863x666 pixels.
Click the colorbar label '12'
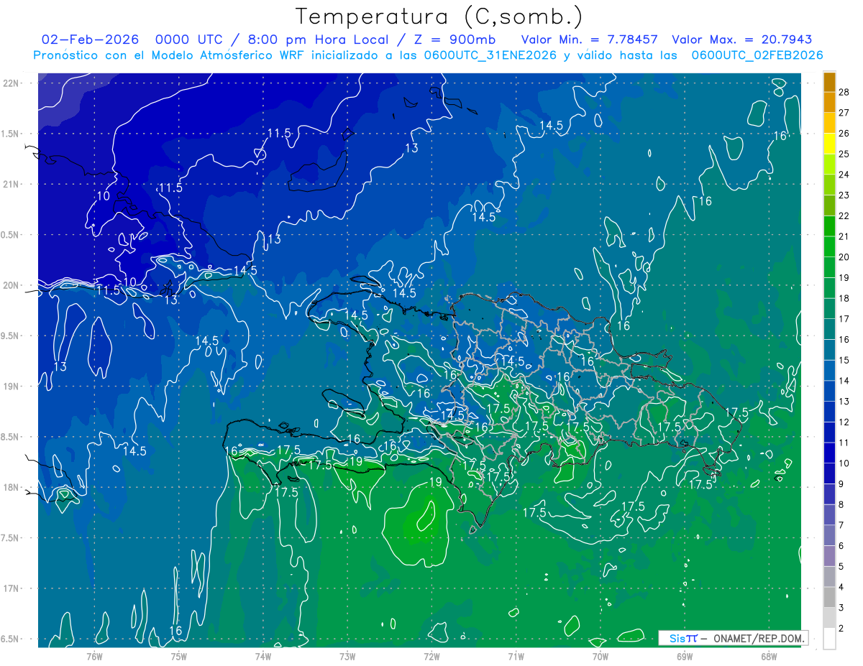(x=844, y=422)
